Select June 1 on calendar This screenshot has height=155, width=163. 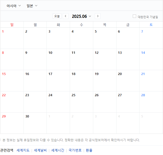tap(3, 32)
